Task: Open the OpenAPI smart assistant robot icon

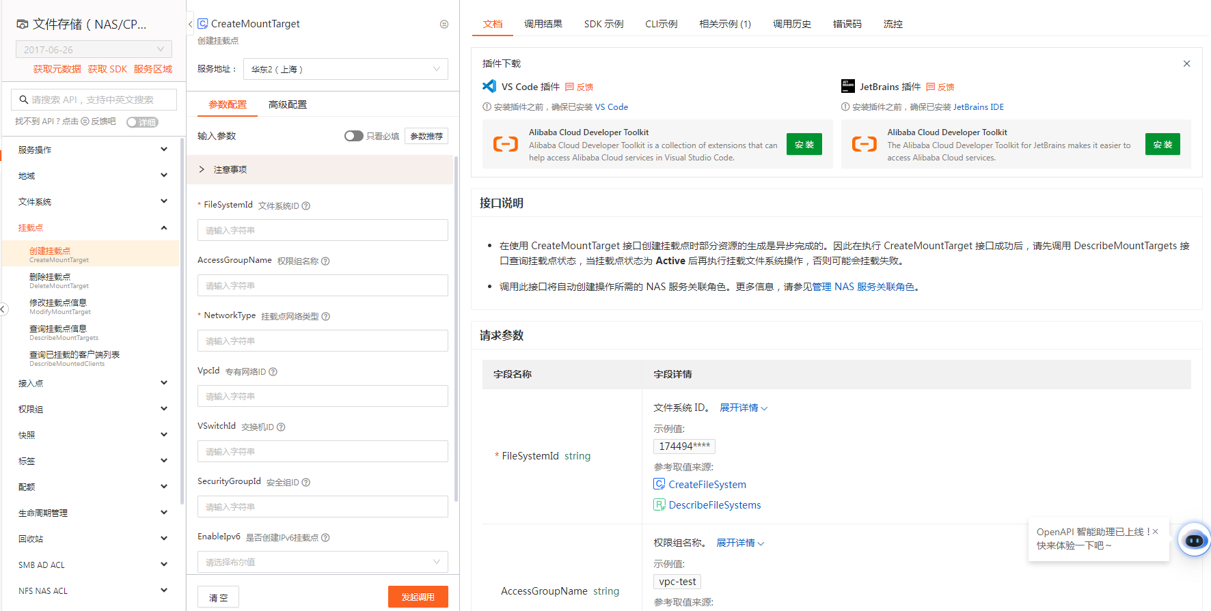Action: click(x=1195, y=540)
